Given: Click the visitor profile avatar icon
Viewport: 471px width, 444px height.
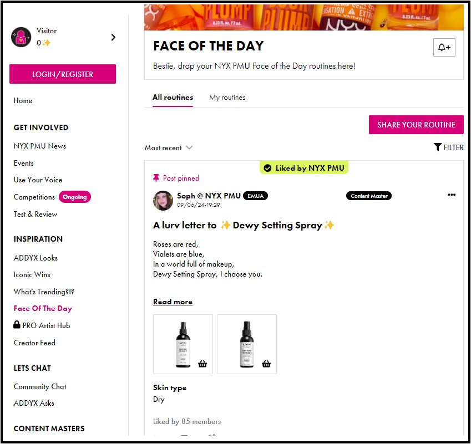Looking at the screenshot, I should (x=21, y=37).
